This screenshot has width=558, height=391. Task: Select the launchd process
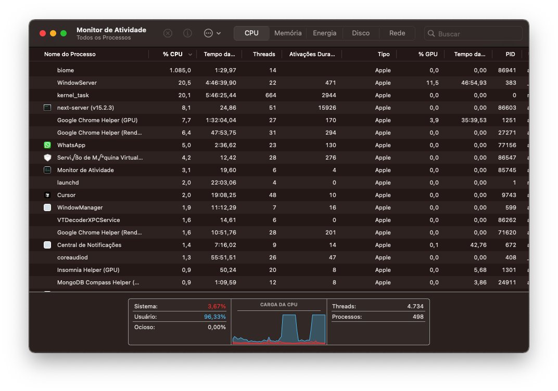point(68,183)
